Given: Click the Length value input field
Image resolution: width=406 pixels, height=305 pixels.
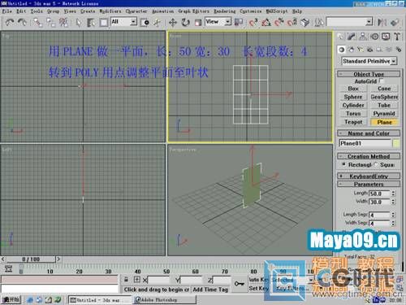Looking at the screenshot, I should pos(379,194).
